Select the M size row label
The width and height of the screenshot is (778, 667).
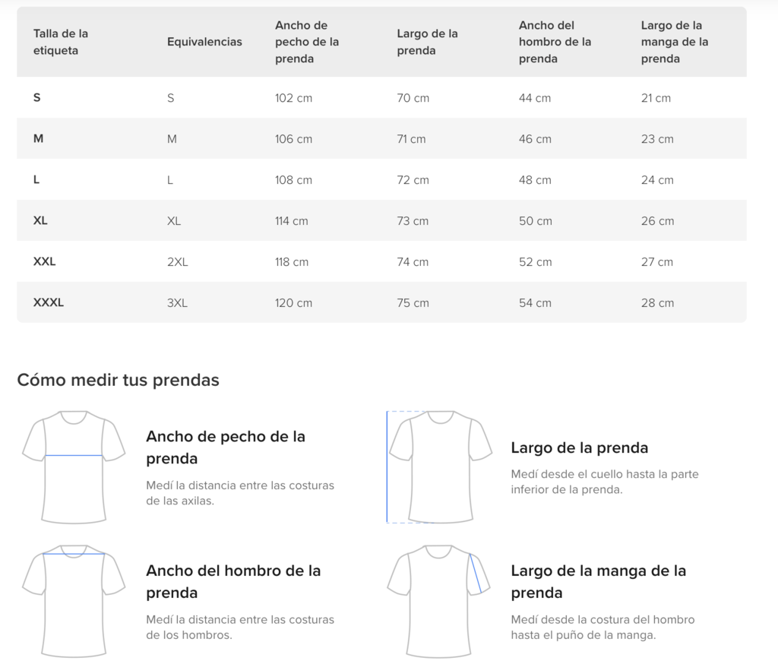click(x=38, y=138)
